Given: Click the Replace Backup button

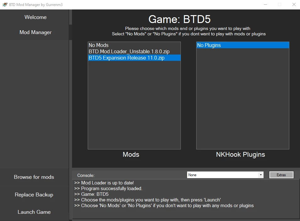Looking at the screenshot, I should coord(34,195).
